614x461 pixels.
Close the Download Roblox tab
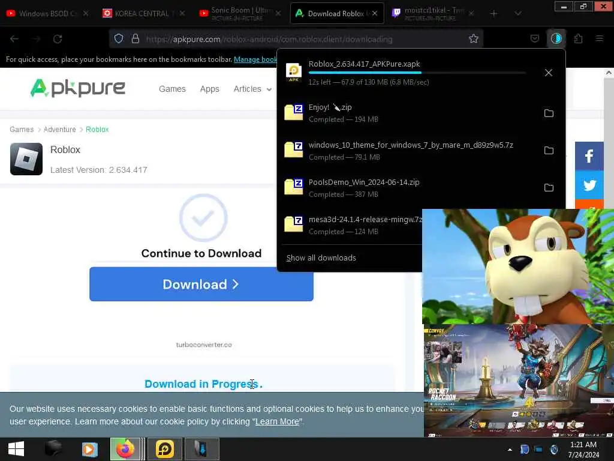[x=375, y=13]
